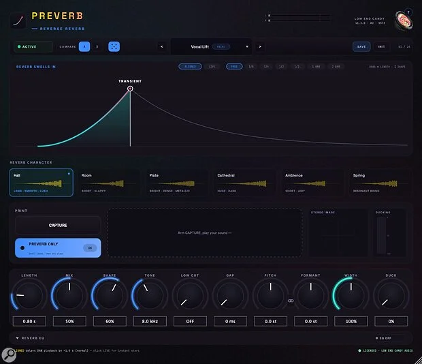Select 2 BAR sync length

336,67
